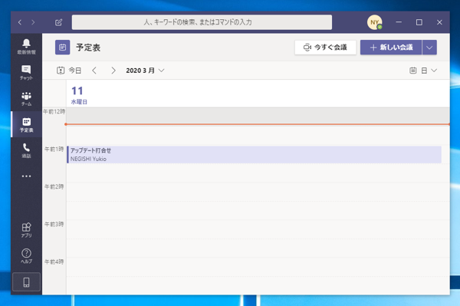
Task: Click the 午前3時 time label
Action: 54,224
